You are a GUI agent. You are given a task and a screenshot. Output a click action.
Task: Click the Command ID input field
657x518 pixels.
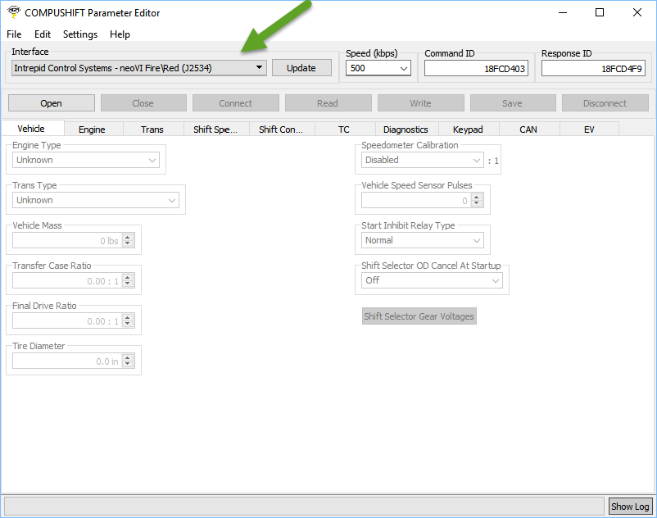476,69
